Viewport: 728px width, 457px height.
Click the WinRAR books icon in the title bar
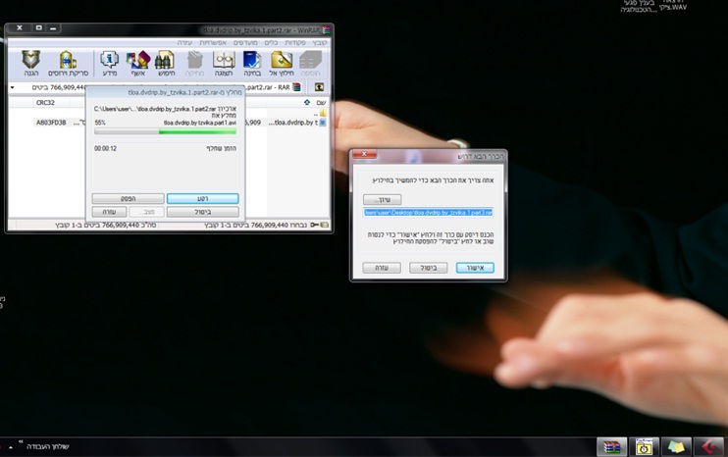pos(327,30)
